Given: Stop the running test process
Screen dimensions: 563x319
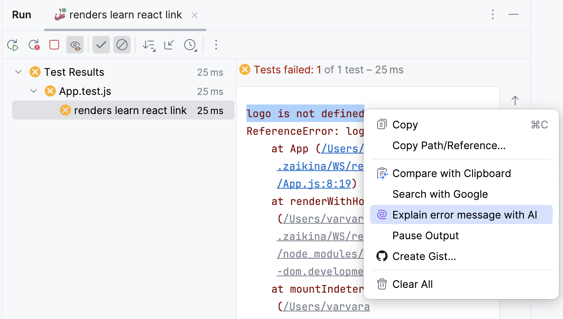Looking at the screenshot, I should click(54, 45).
